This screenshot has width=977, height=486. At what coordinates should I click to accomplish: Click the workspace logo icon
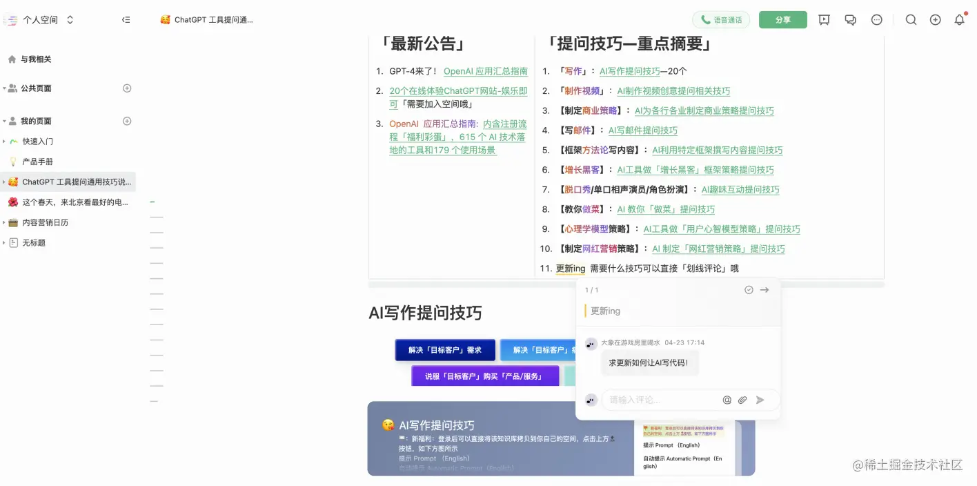tap(11, 20)
